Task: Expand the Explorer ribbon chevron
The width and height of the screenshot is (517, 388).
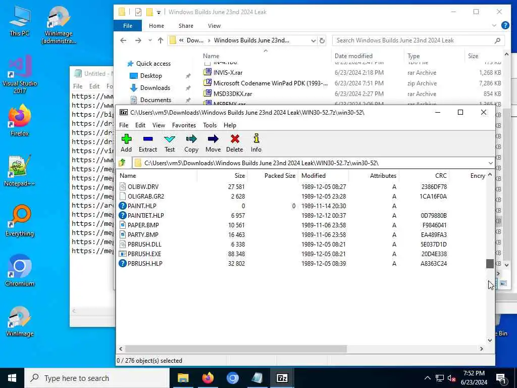Action: 494,25
